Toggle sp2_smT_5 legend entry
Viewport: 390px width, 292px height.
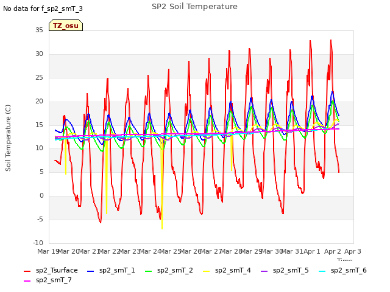click(285, 270)
